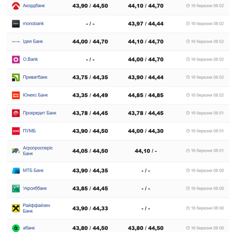Click the Укрсиббанк green logo icon

[16, 188]
